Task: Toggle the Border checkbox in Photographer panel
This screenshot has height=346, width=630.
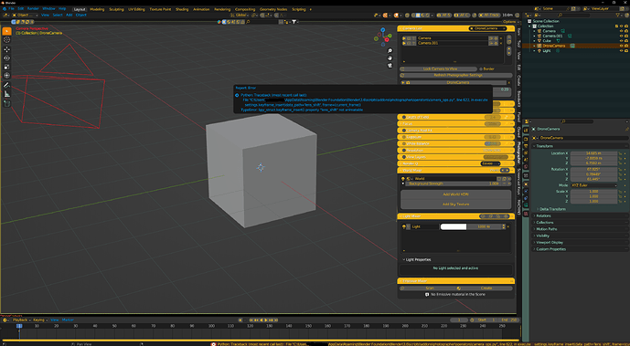Action: click(481, 69)
